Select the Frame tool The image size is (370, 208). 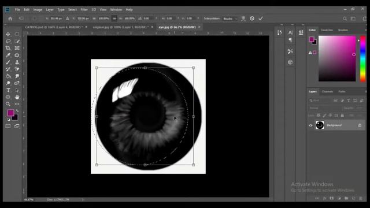(x=17, y=48)
